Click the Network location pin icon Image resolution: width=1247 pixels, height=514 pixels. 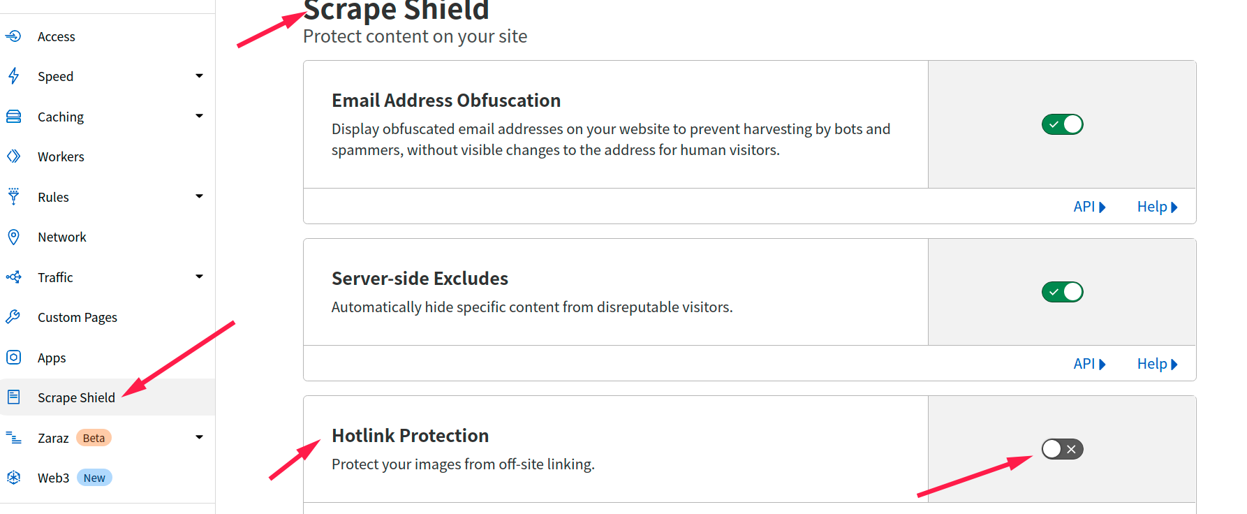[13, 237]
